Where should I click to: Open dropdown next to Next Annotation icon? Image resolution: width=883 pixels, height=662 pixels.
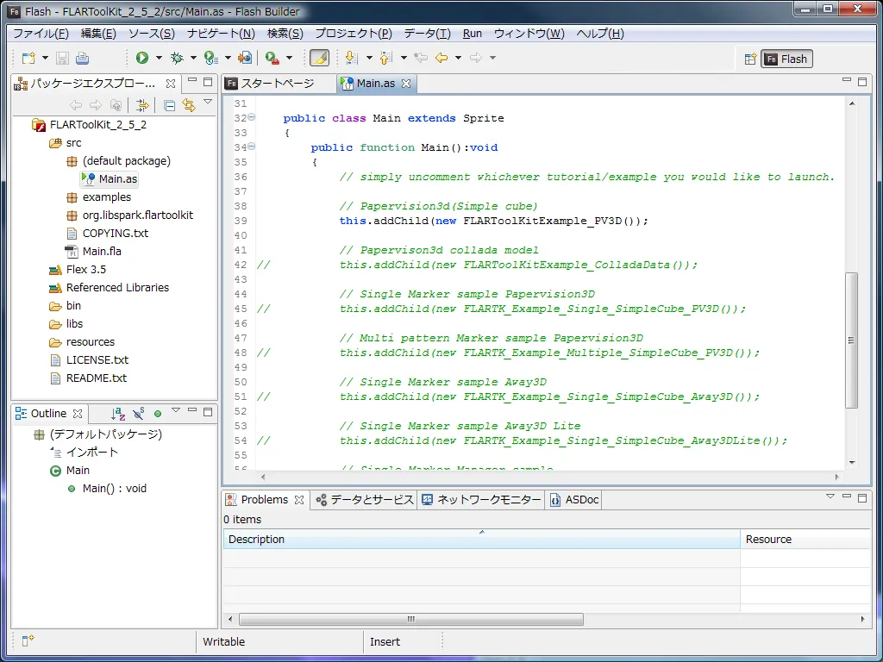pyautogui.click(x=369, y=58)
